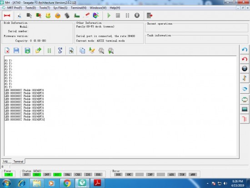The image size is (250, 188).
Task: Click the volume speaker tray icon
Action: click(225, 183)
